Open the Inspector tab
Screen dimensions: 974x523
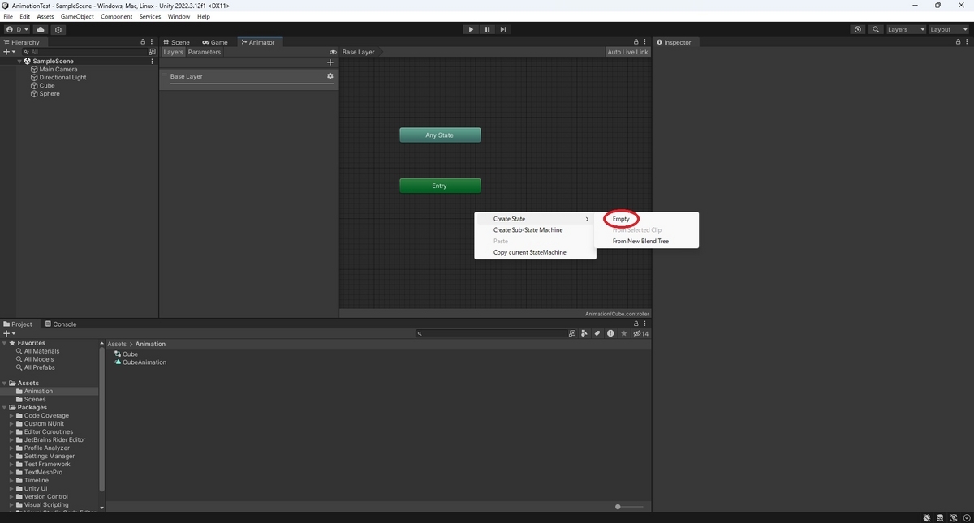coord(674,42)
